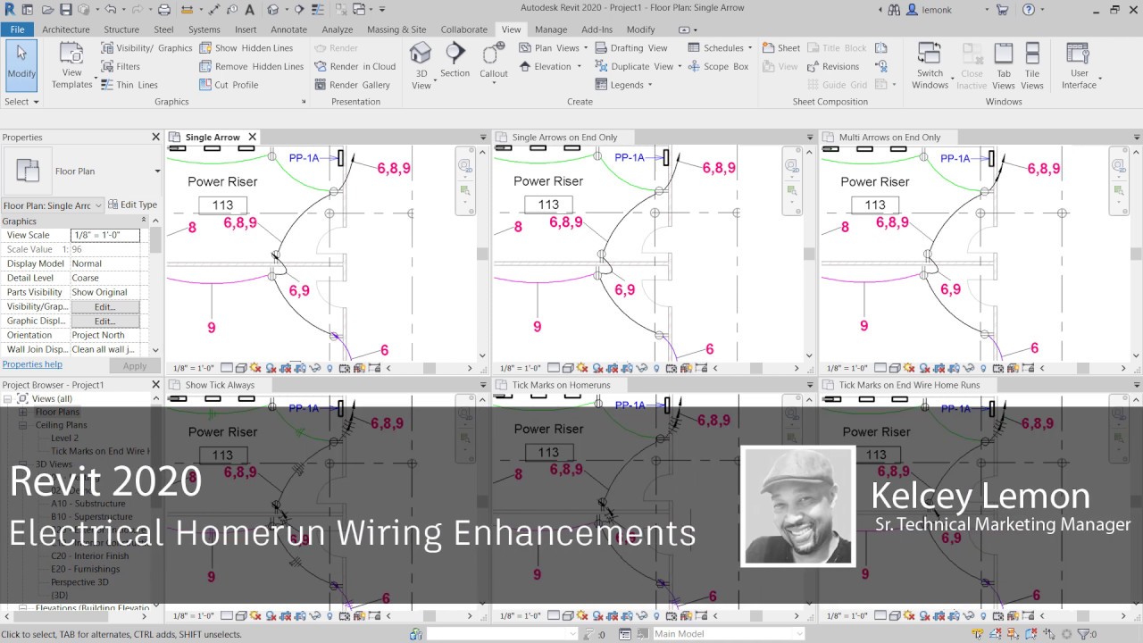Click Render in Cloud
Screen dimensions: 1143x643
(x=355, y=66)
